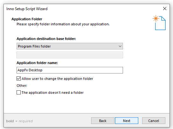Click the orange starburst on the wizard icon
Screen dimensions: 173x129
pyautogui.click(x=156, y=18)
